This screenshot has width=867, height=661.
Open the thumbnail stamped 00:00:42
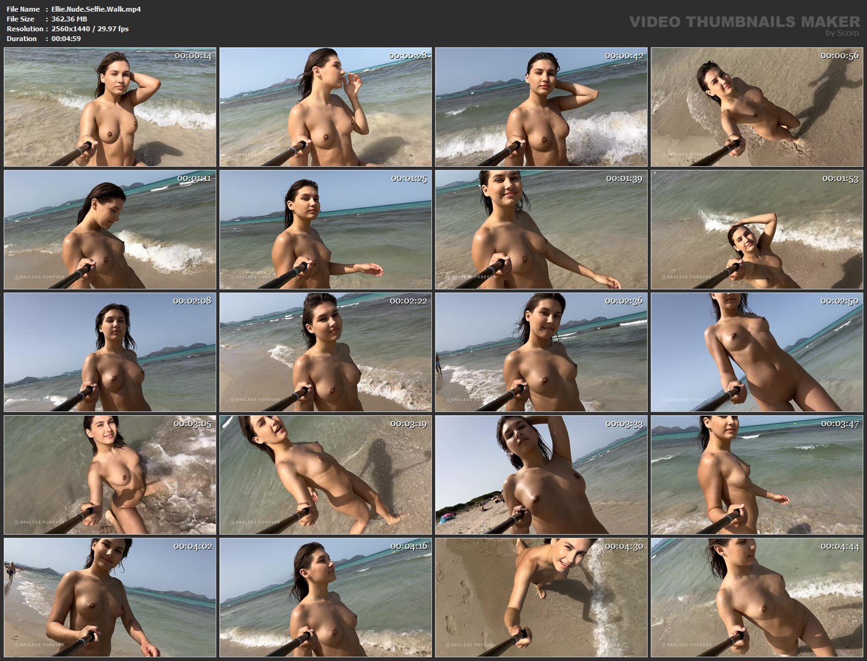tap(542, 107)
